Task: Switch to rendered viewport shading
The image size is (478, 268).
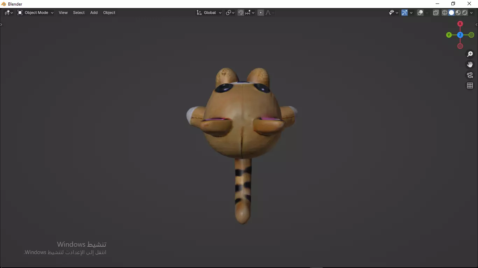Action: pos(465,13)
